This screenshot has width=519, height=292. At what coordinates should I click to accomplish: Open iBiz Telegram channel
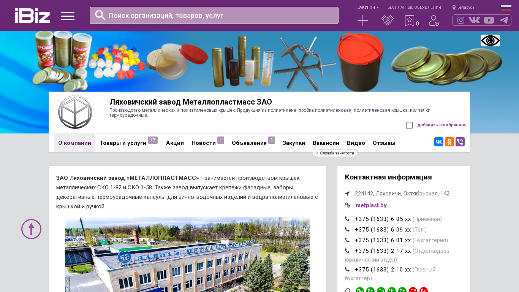(x=504, y=20)
